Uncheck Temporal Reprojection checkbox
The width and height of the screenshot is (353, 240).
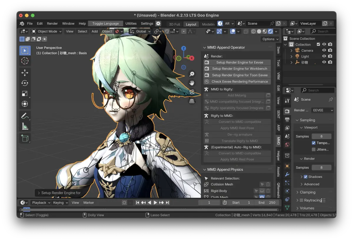point(314,143)
